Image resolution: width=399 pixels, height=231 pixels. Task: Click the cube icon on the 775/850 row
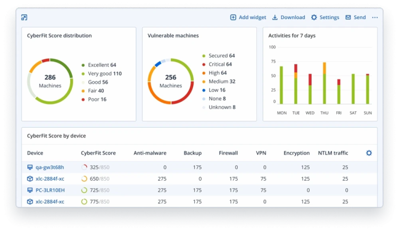coord(30,202)
